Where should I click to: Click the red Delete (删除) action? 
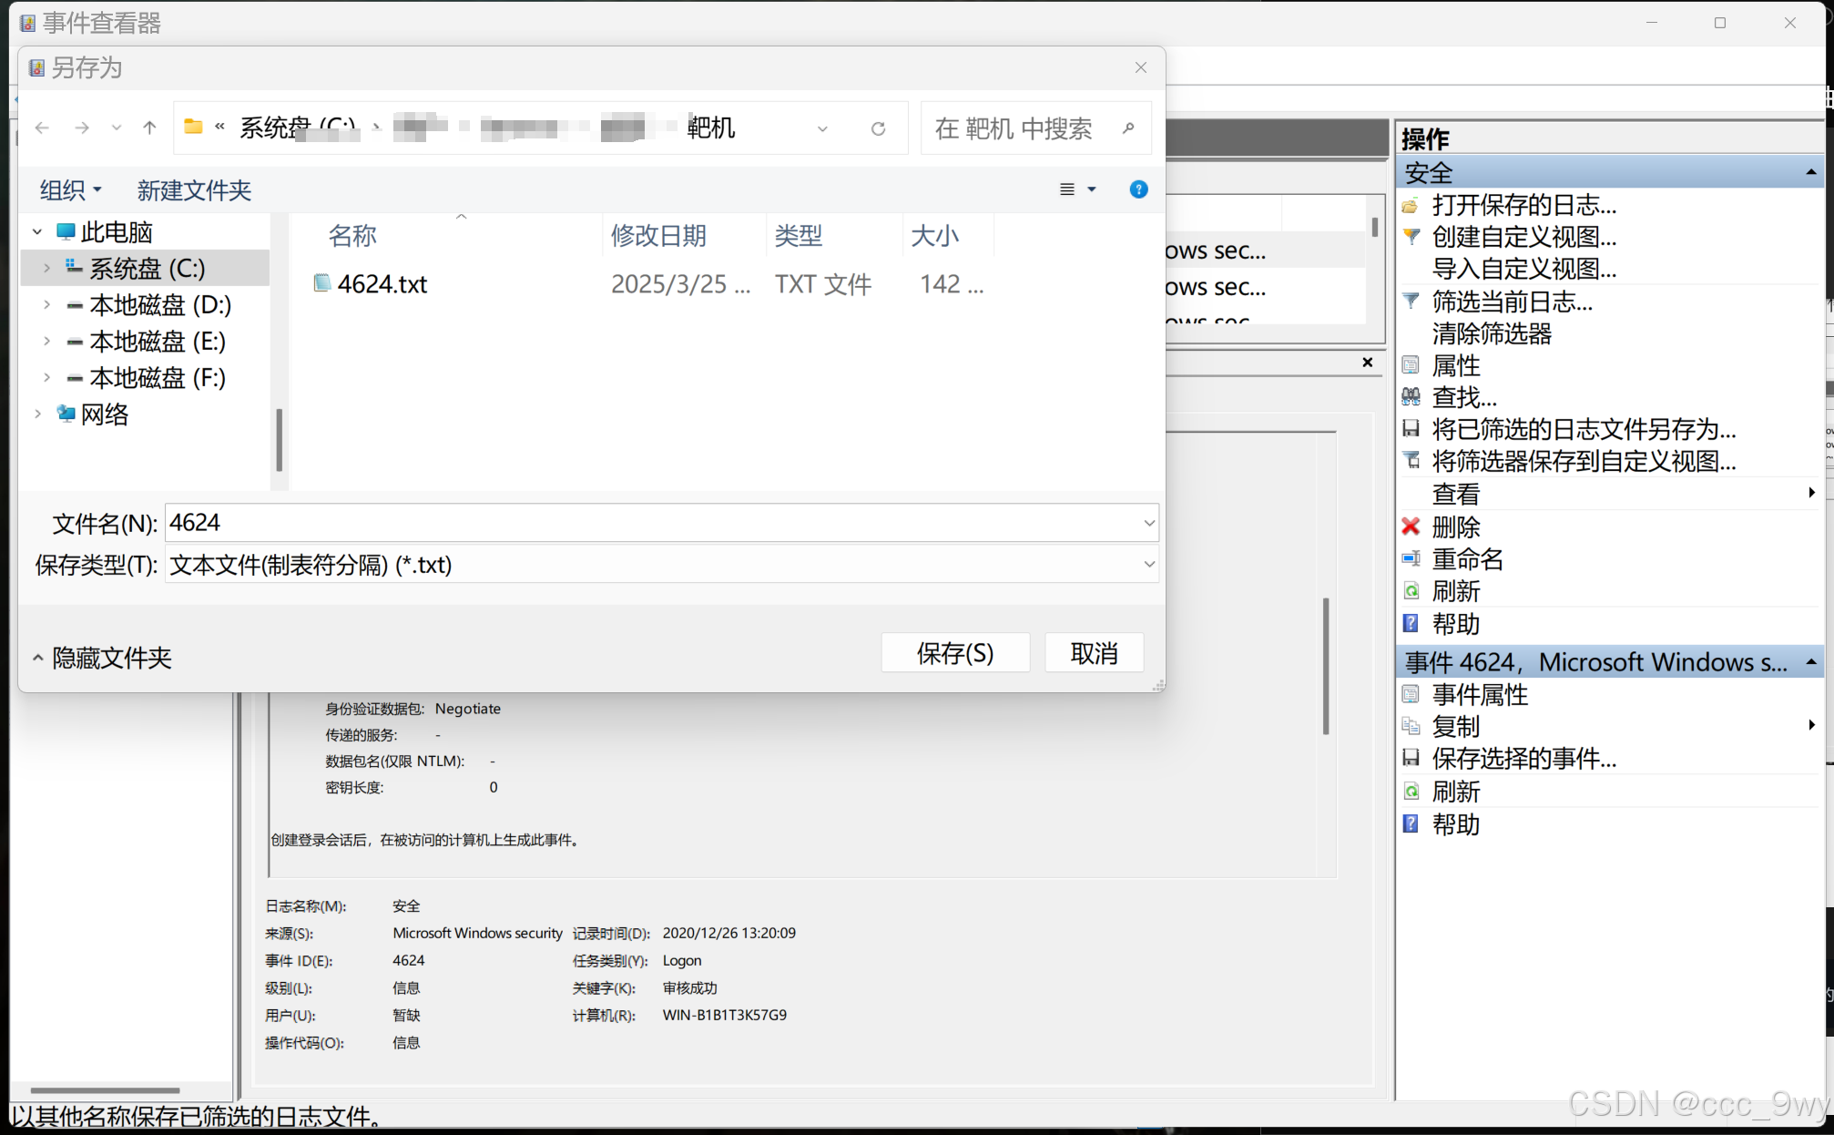click(x=1455, y=527)
